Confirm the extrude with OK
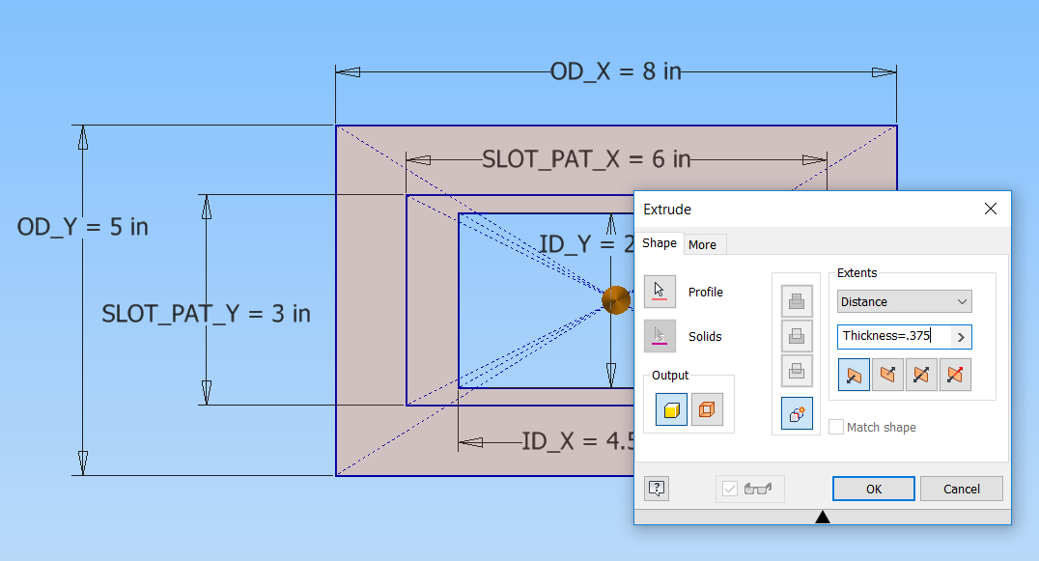1039x561 pixels. [x=873, y=489]
